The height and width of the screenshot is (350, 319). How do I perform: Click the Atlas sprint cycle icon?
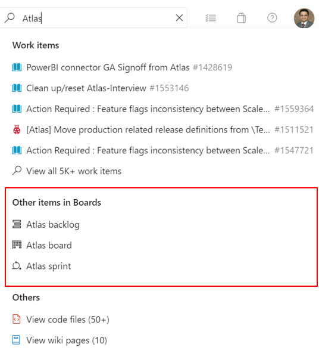coord(17,266)
